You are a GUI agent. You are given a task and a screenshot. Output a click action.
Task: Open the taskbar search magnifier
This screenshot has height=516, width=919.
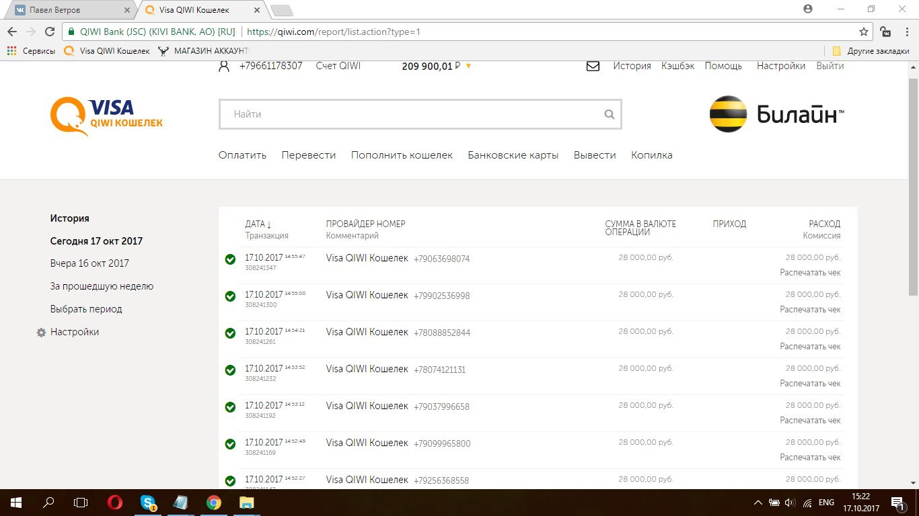[x=48, y=503]
